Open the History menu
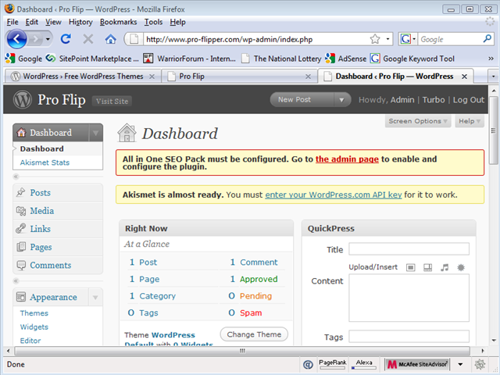The height and width of the screenshot is (375, 500). coord(80,22)
